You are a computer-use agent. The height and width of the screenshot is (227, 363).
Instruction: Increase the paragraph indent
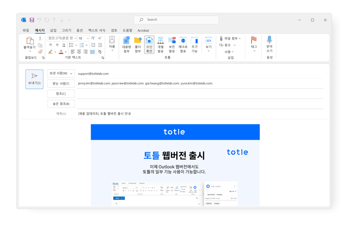tap(100, 45)
